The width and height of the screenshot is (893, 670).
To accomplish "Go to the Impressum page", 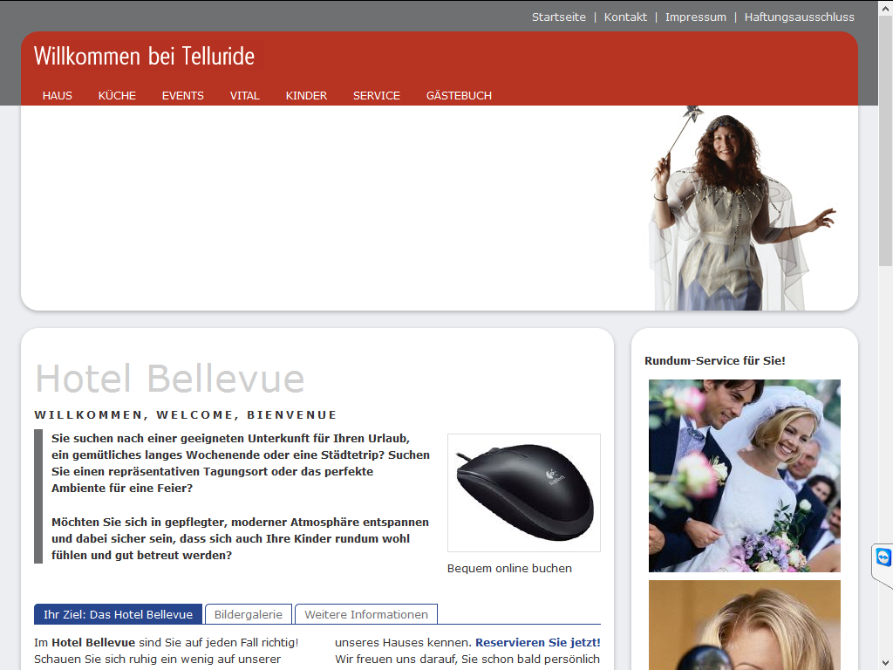I will (x=695, y=17).
